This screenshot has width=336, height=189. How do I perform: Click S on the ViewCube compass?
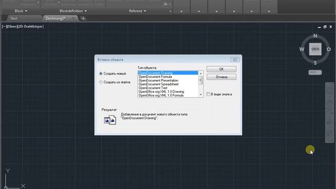pyautogui.click(x=315, y=63)
